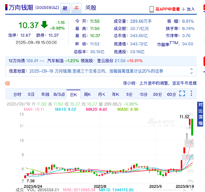
Task: Click the 2025/9/19 date axis label
Action: (x=185, y=186)
